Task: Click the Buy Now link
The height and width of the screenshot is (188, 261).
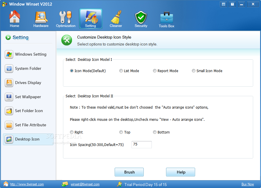Action: (248, 184)
